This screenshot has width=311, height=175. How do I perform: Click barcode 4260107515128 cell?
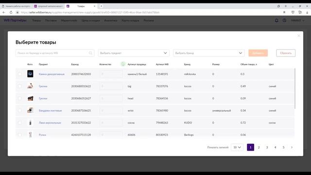pos(81,135)
